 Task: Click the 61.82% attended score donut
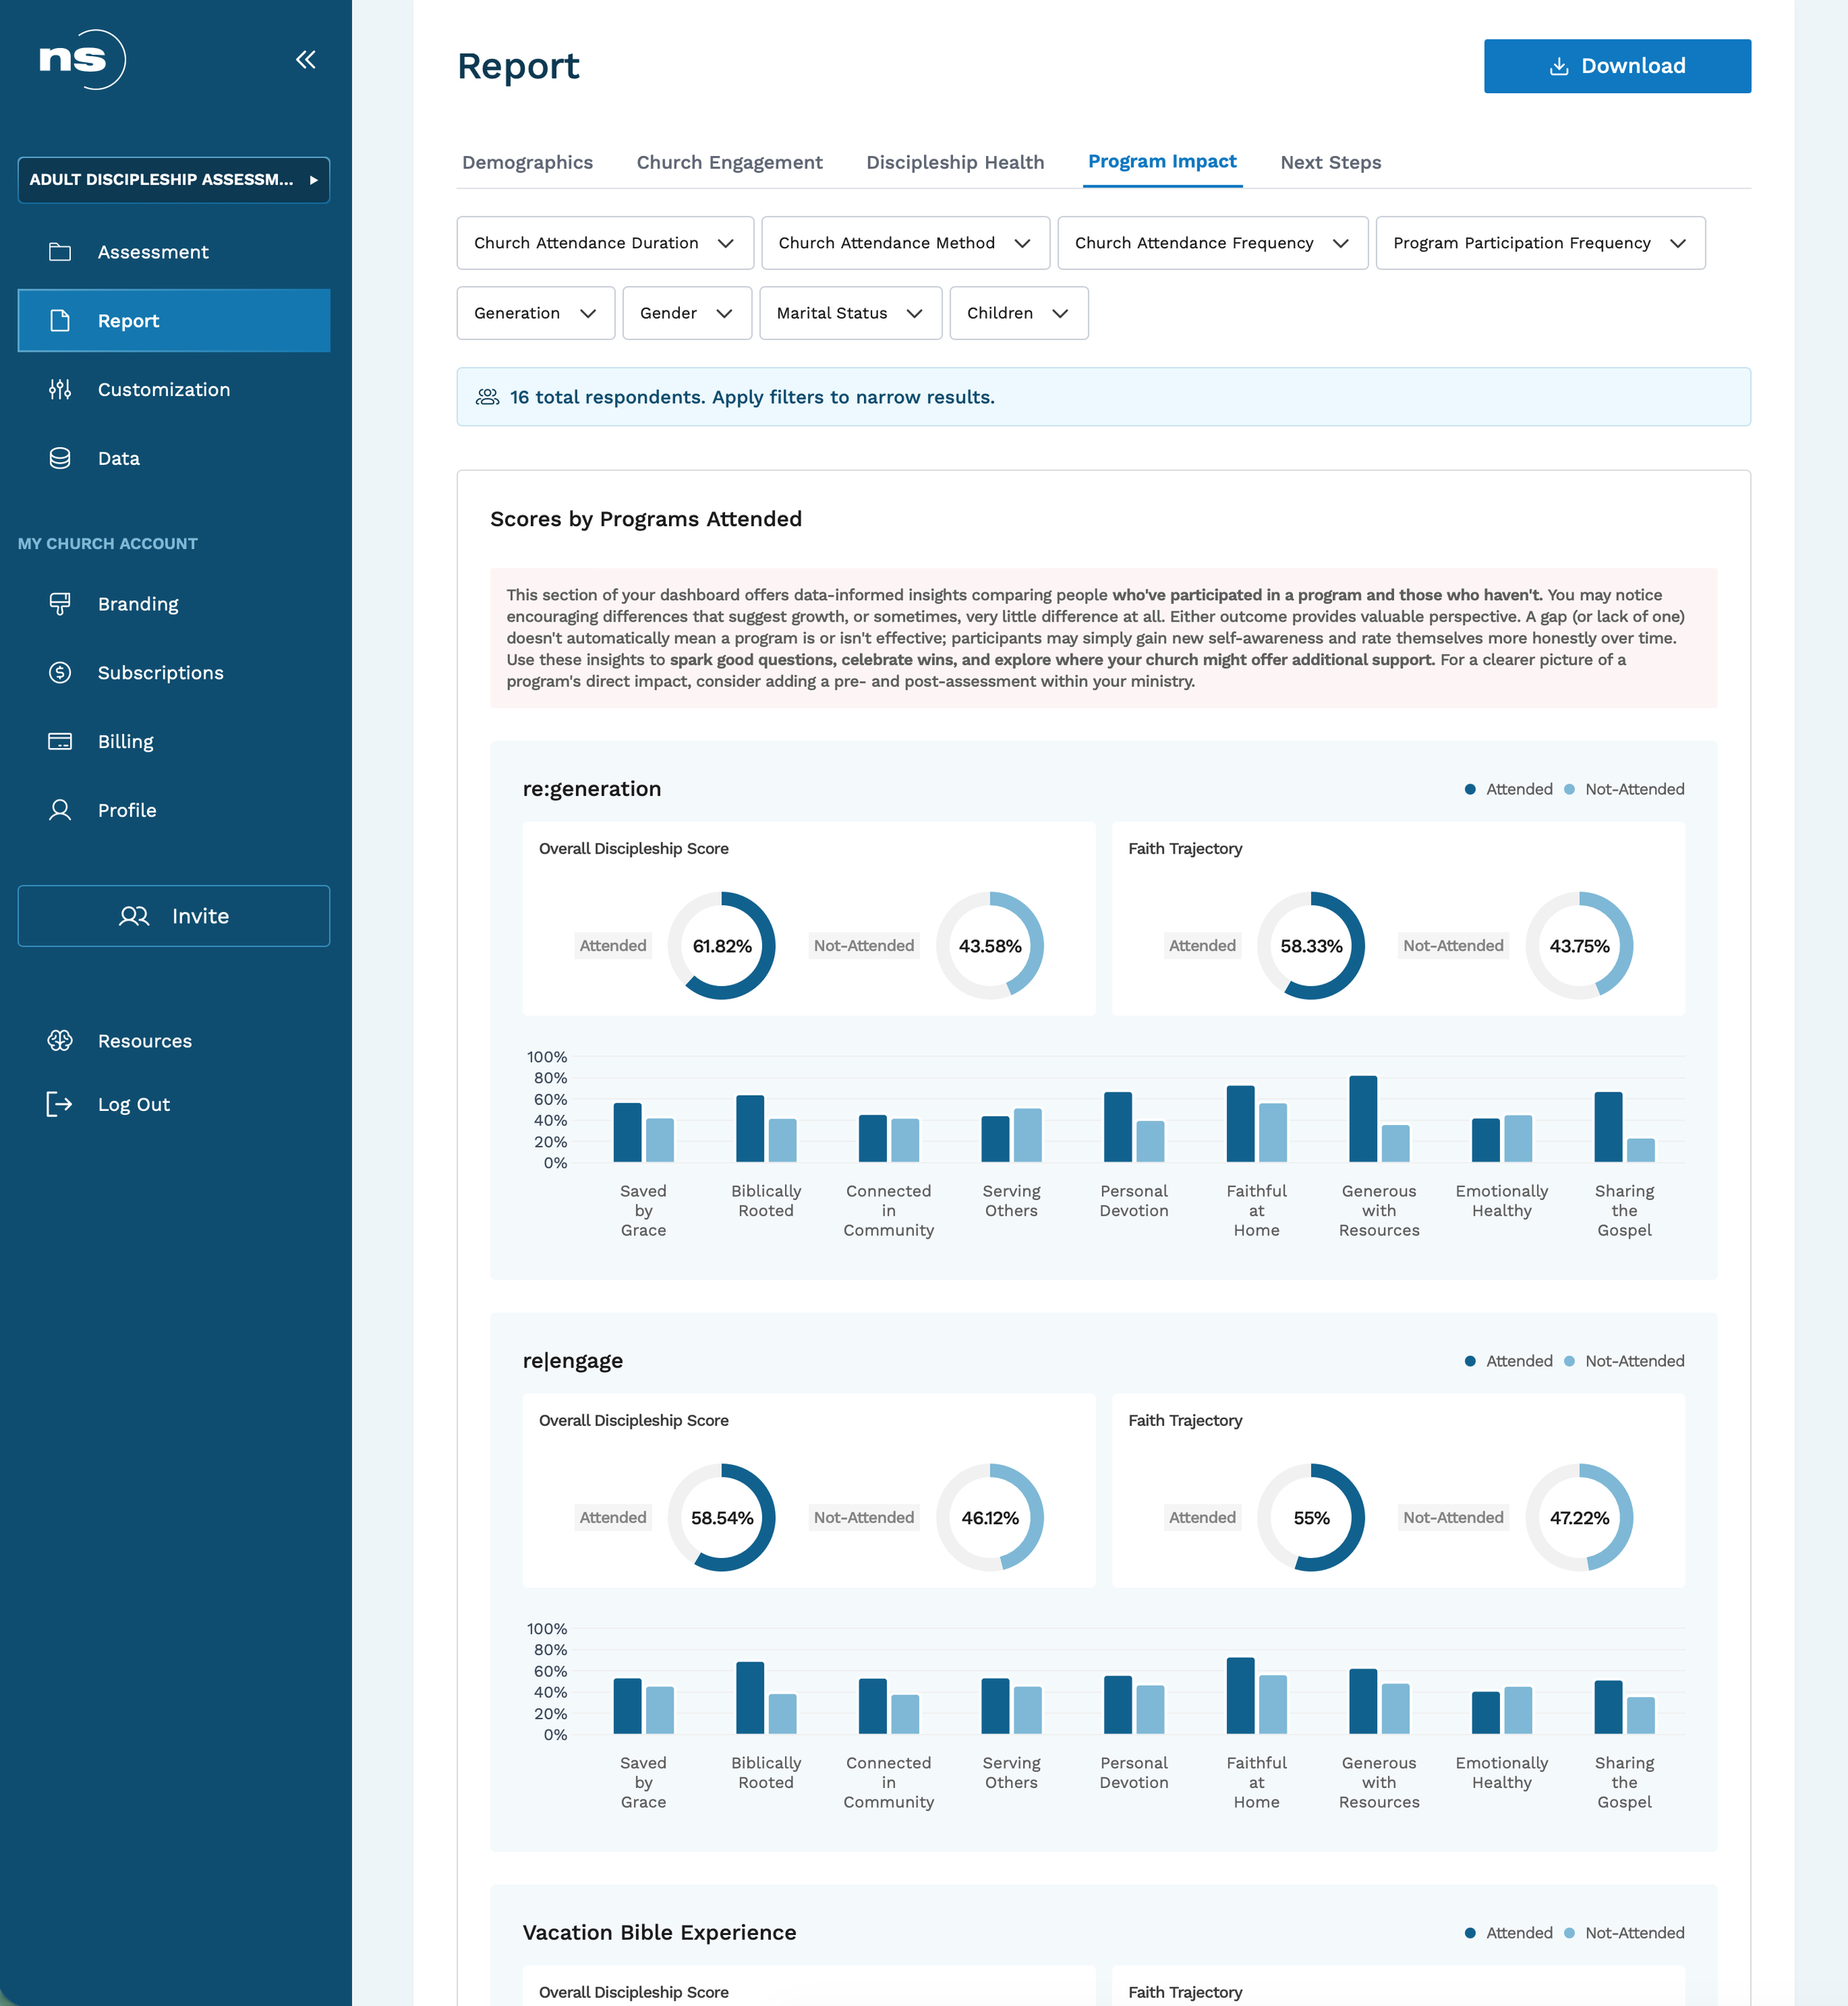tap(722, 946)
